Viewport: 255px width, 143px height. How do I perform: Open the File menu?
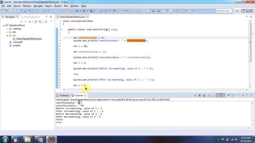point(3,6)
